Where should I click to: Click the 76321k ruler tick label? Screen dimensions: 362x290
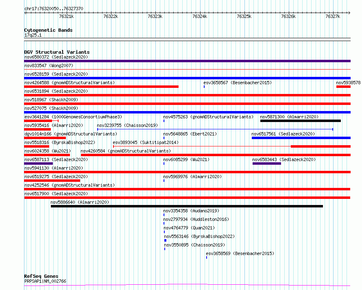pos(66,16)
